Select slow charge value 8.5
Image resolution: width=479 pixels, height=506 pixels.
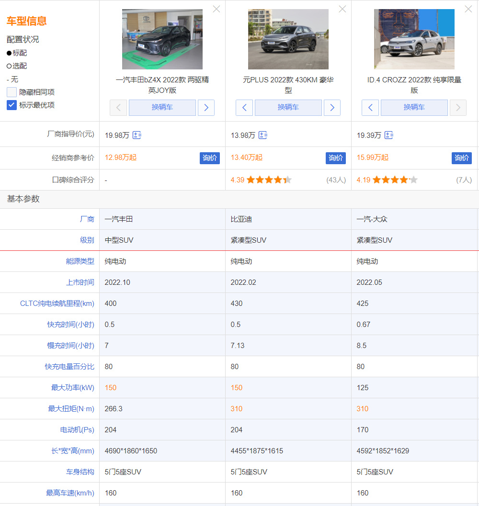click(362, 346)
